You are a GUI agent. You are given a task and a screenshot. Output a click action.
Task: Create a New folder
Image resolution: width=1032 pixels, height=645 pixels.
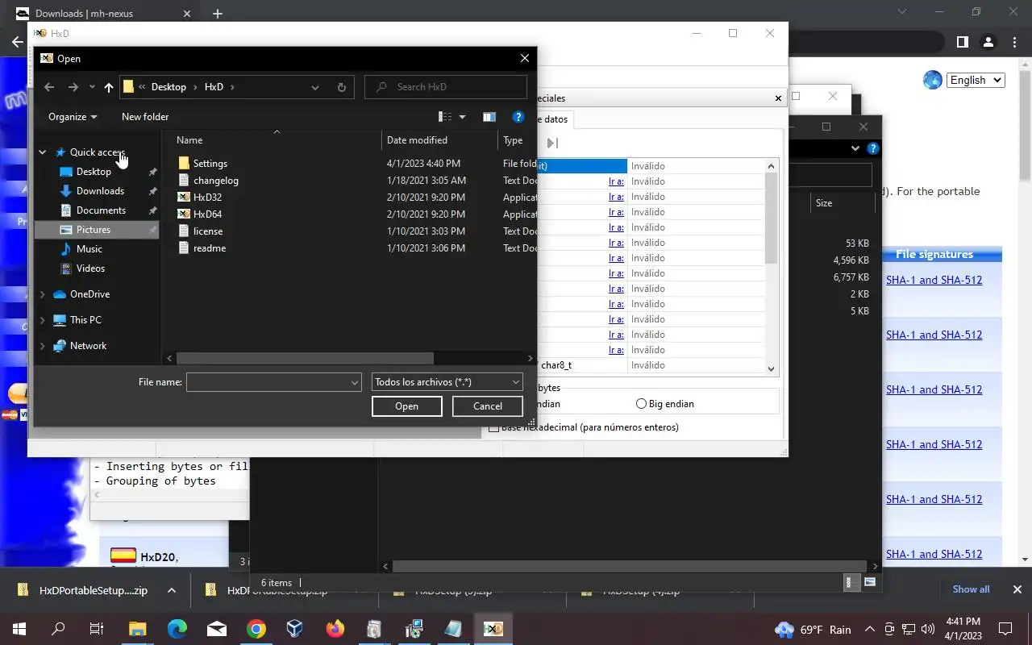[x=145, y=117]
